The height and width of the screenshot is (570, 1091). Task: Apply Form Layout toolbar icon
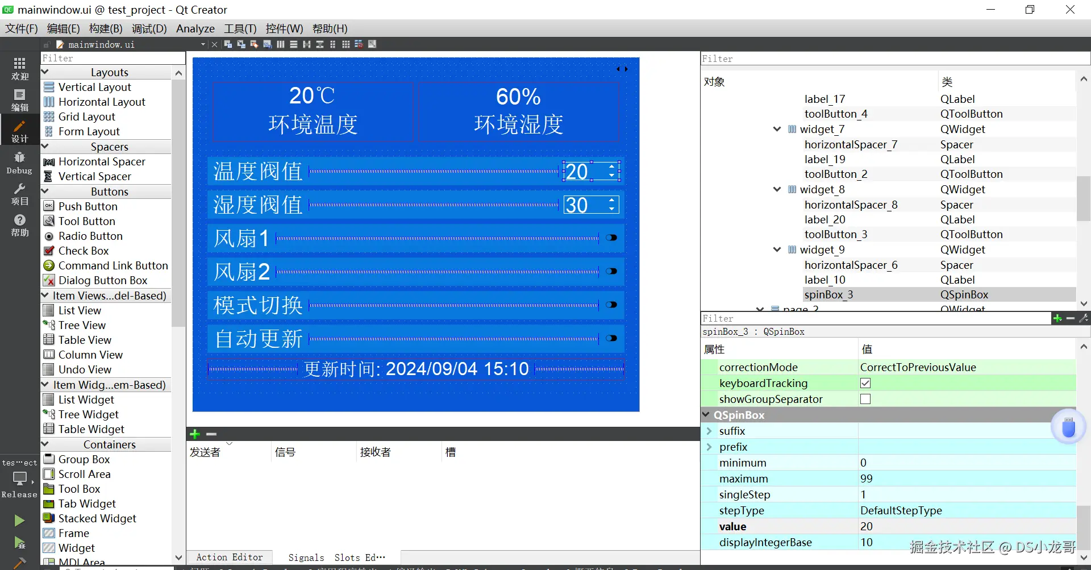[333, 44]
